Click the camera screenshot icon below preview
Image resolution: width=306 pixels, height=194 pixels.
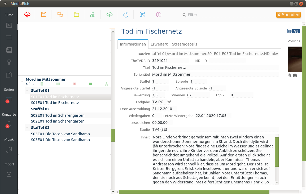pyautogui.click(x=295, y=75)
